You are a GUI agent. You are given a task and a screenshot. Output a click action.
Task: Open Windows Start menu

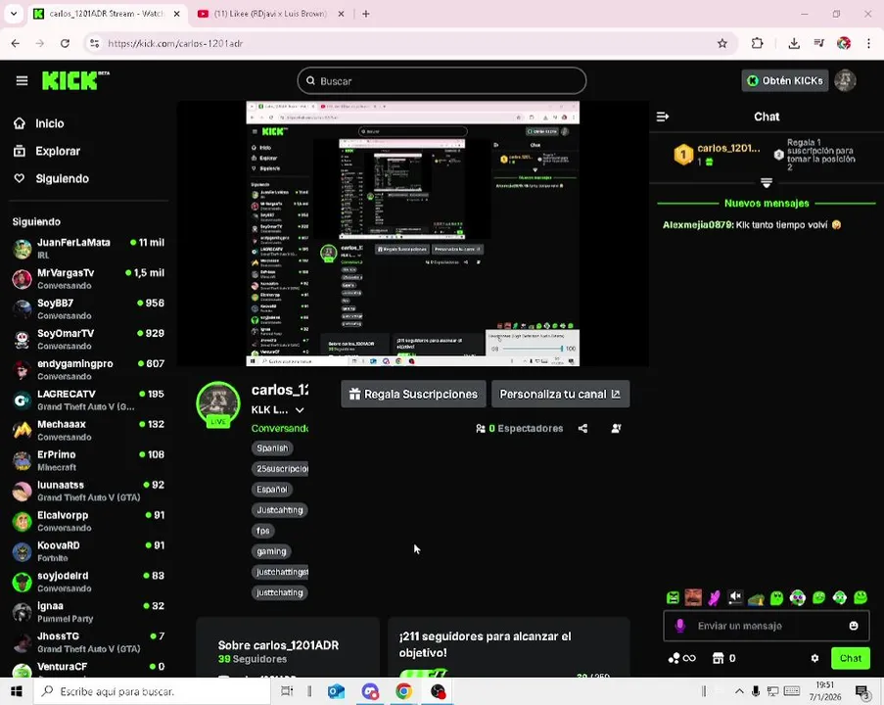click(x=17, y=691)
